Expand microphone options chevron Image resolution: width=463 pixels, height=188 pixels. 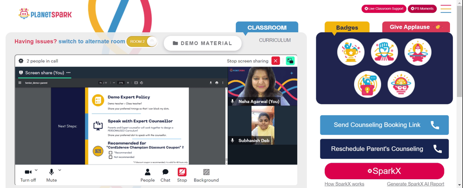60,170
